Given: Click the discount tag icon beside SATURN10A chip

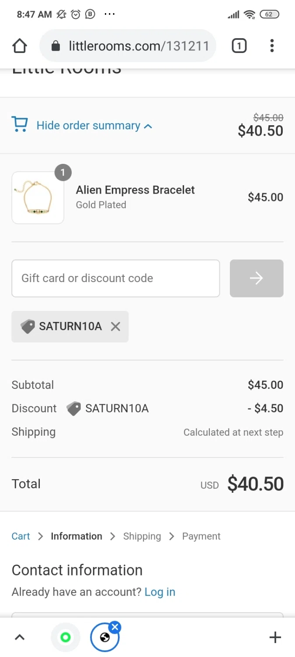Looking at the screenshot, I should [28, 326].
